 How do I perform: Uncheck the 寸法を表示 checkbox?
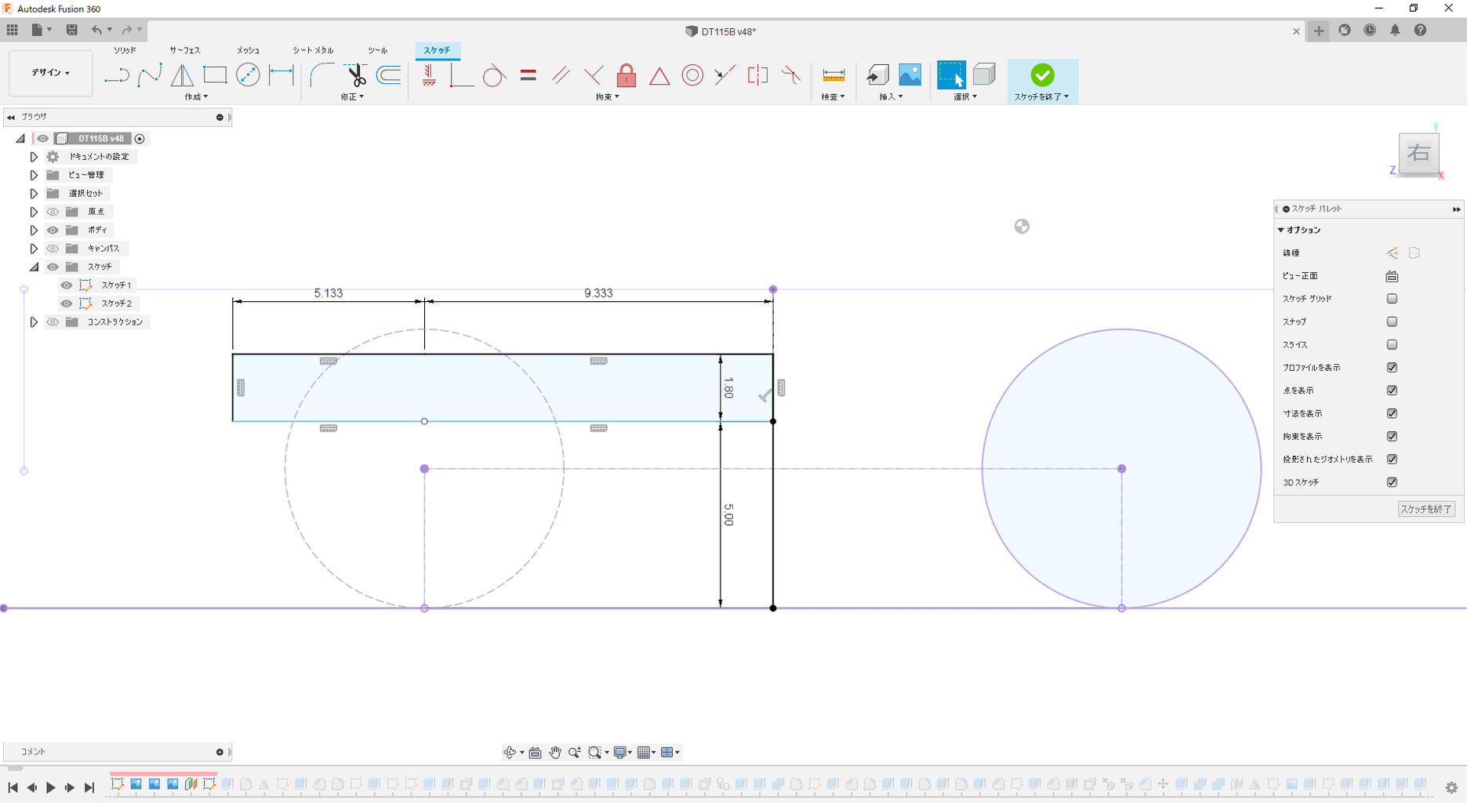click(x=1392, y=413)
